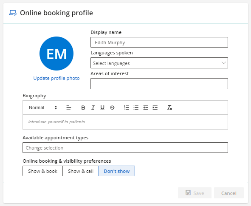This screenshot has width=251, height=206.
Task: Open the Change selection appointment types field
Action: [125, 148]
